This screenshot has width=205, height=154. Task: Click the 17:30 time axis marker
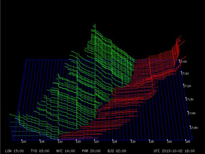(189, 99)
